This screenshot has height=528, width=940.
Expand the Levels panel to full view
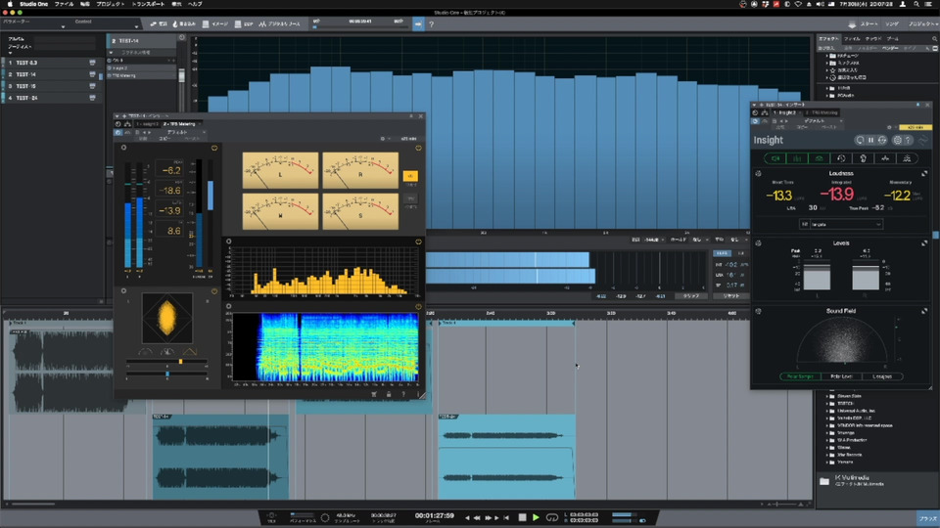click(x=923, y=243)
